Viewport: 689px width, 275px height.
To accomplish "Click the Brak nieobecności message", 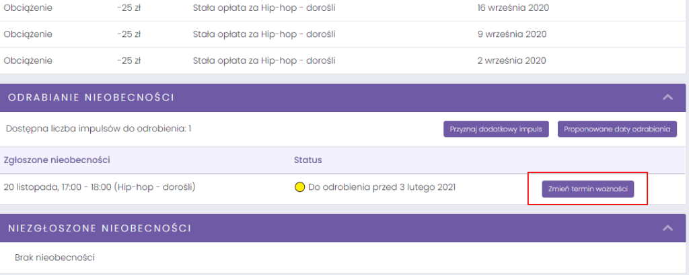I will (55, 257).
